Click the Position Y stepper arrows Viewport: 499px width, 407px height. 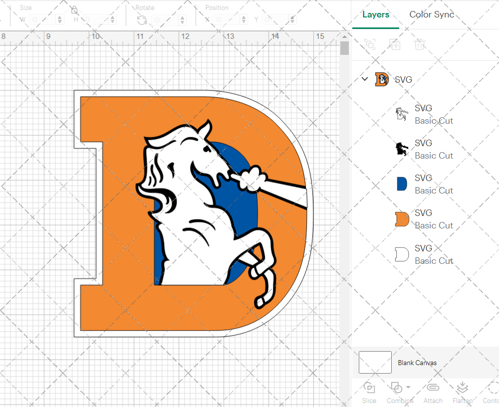tap(292, 20)
